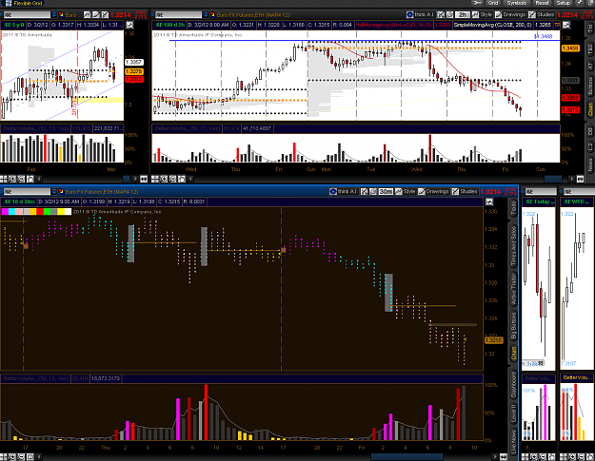Click the zoom icon in the 2h chart toolbar
Screen dimensions: 595x461
pos(449,15)
